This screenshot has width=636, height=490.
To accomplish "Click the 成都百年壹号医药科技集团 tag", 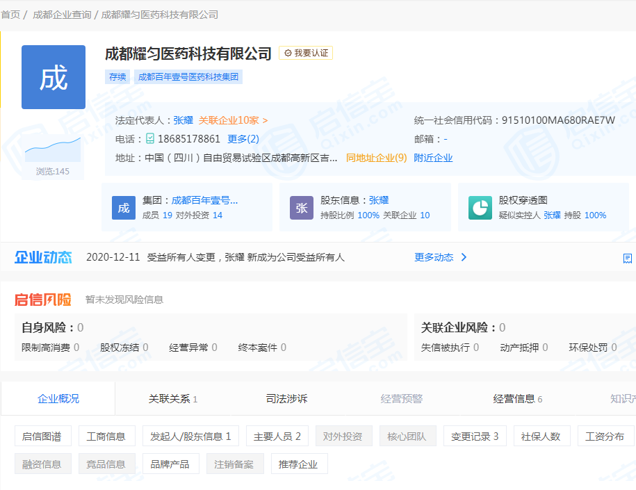I will 188,77.
